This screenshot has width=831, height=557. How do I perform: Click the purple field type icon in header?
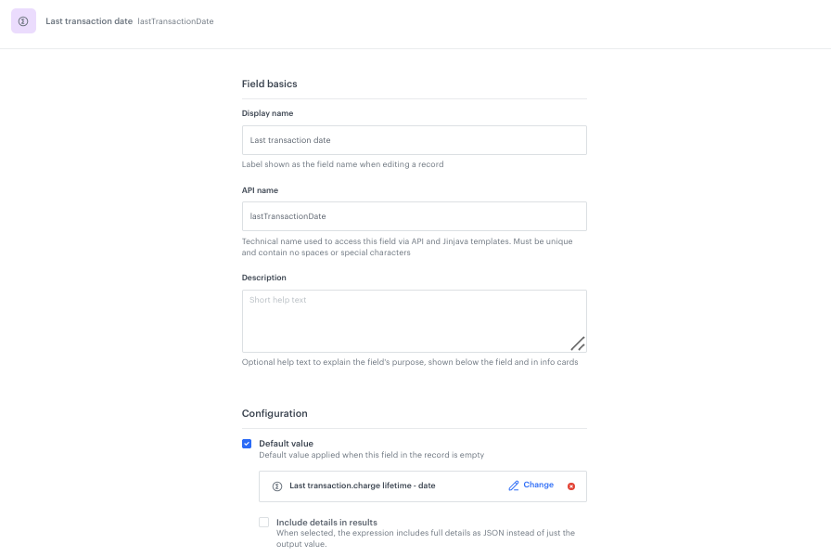point(23,21)
